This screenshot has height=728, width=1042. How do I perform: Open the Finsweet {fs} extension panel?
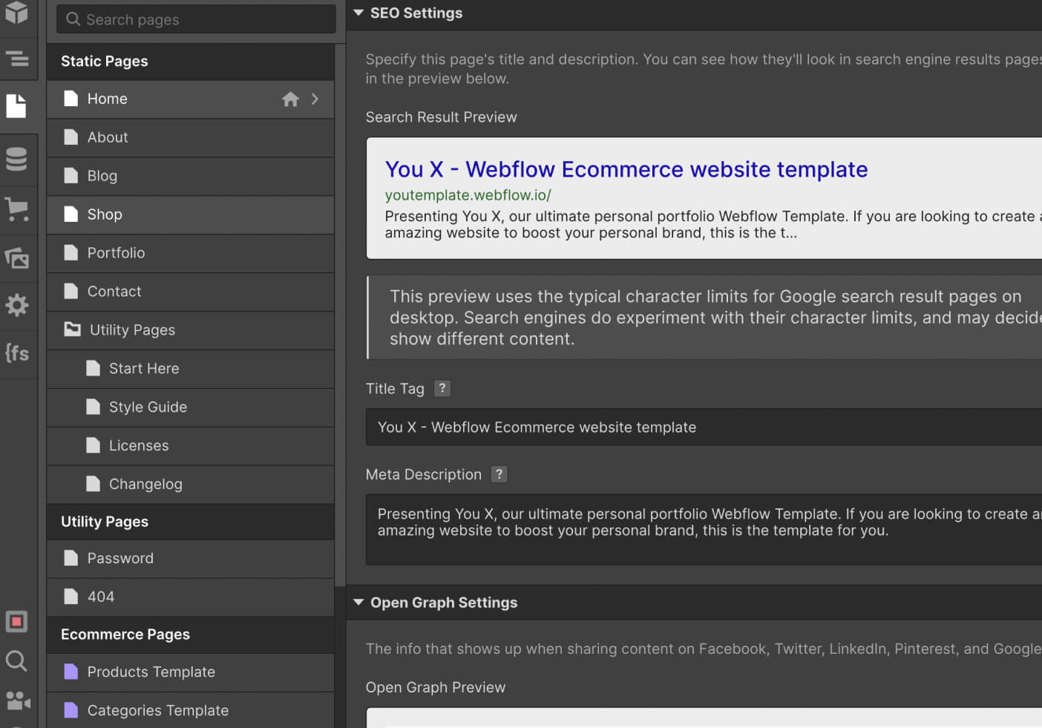[18, 352]
